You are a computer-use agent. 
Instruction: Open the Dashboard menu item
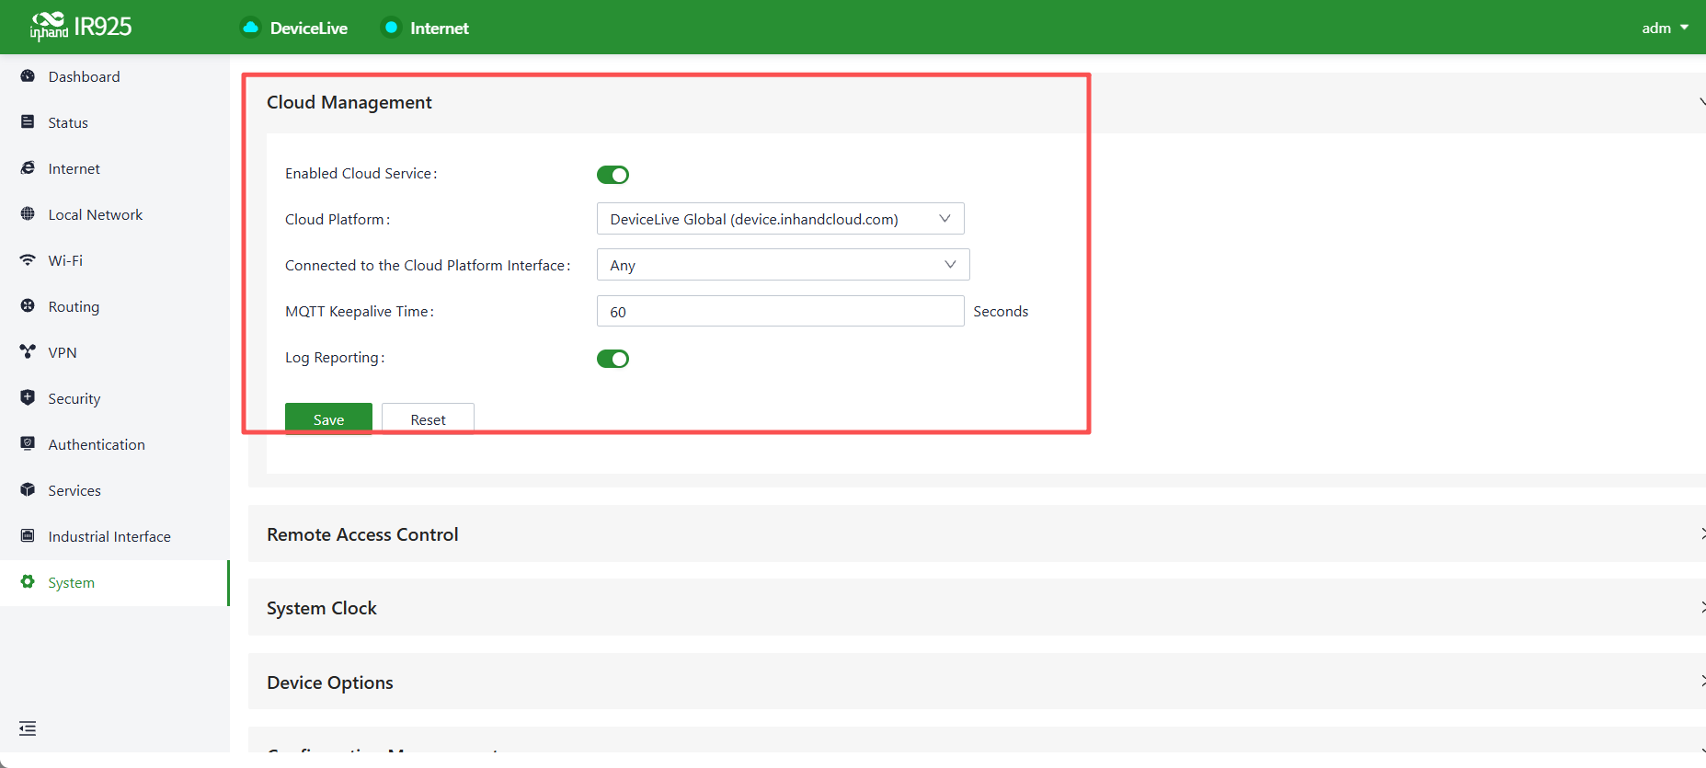pos(114,76)
